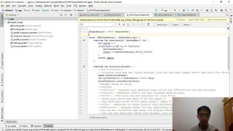This screenshot has height=131, width=233.
Task: Click Show Log in Explorer link
Action: 217,20
